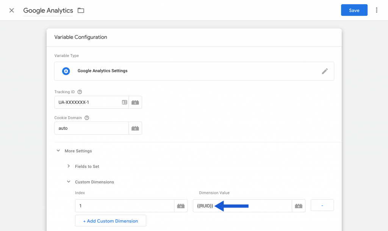
Task: Click the Dimension Value column label
Action: tap(214, 193)
